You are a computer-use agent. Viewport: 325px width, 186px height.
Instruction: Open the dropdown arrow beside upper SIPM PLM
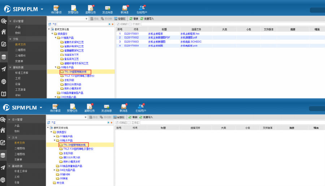pyautogui.click(x=42, y=9)
